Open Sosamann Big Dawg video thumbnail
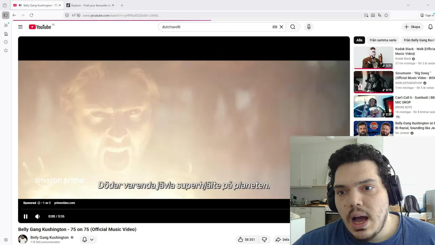 (373, 82)
